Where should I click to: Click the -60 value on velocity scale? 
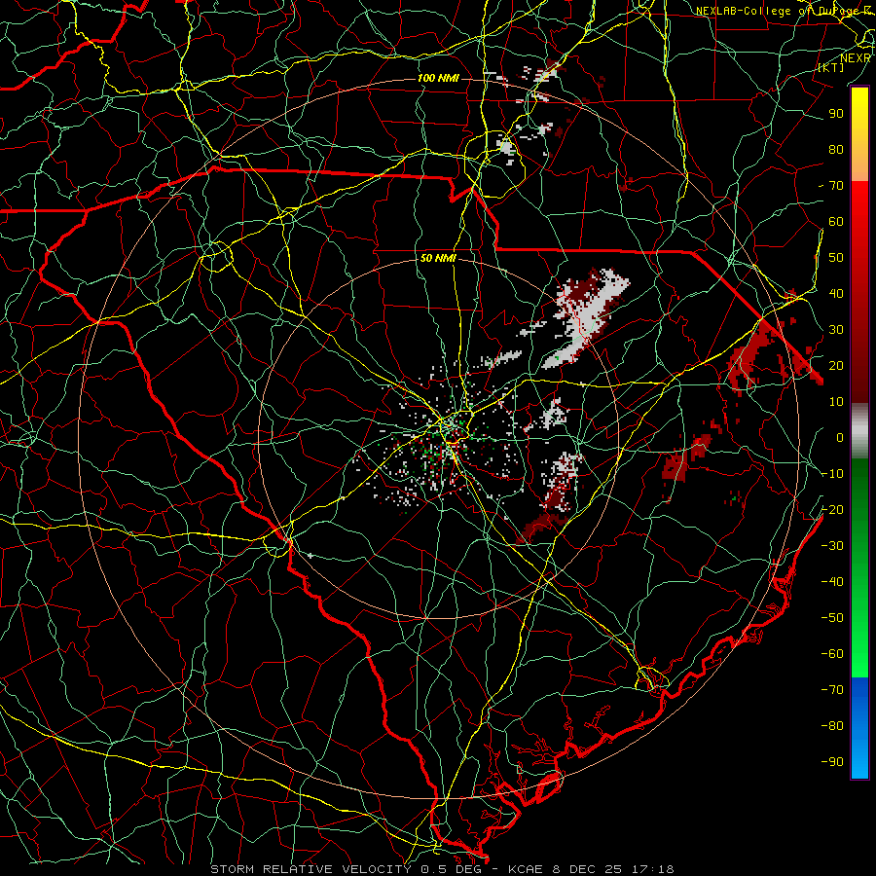(x=832, y=654)
